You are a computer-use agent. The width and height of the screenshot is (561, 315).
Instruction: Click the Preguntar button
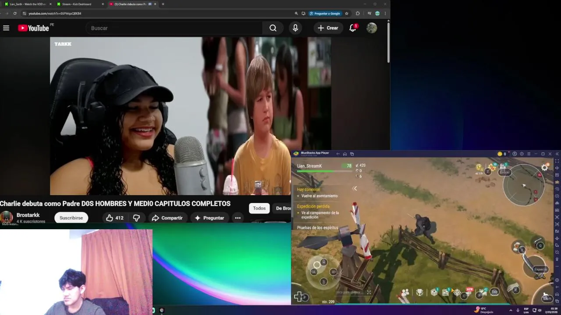[x=209, y=218]
